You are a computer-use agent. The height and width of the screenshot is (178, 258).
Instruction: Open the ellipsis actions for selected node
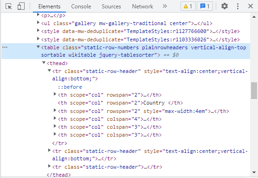tap(5, 47)
